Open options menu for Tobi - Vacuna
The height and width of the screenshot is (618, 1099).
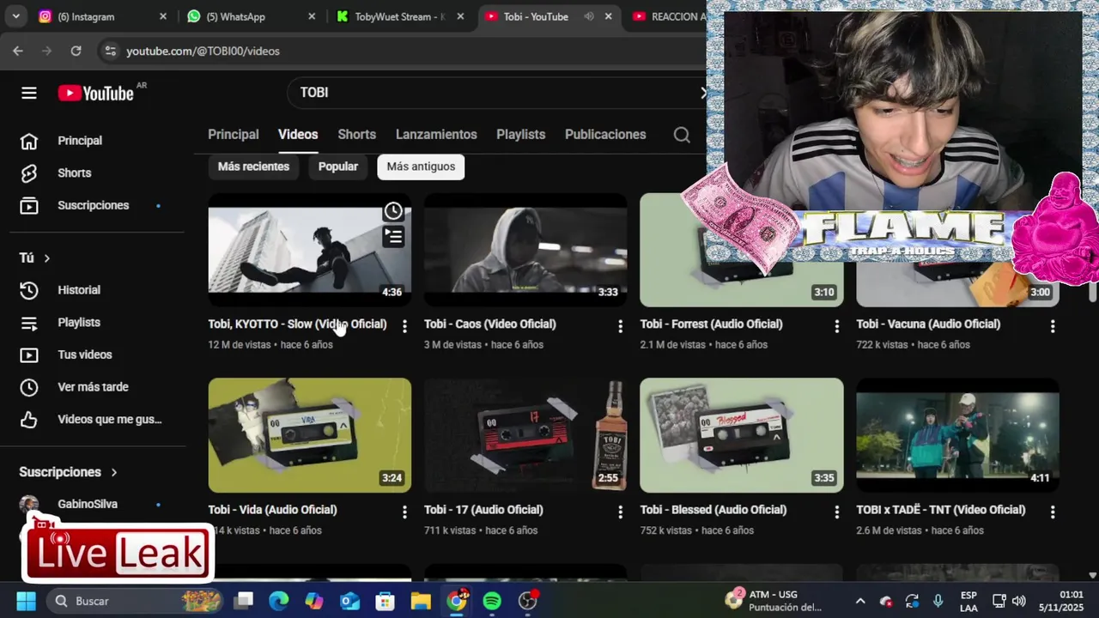click(x=1053, y=326)
